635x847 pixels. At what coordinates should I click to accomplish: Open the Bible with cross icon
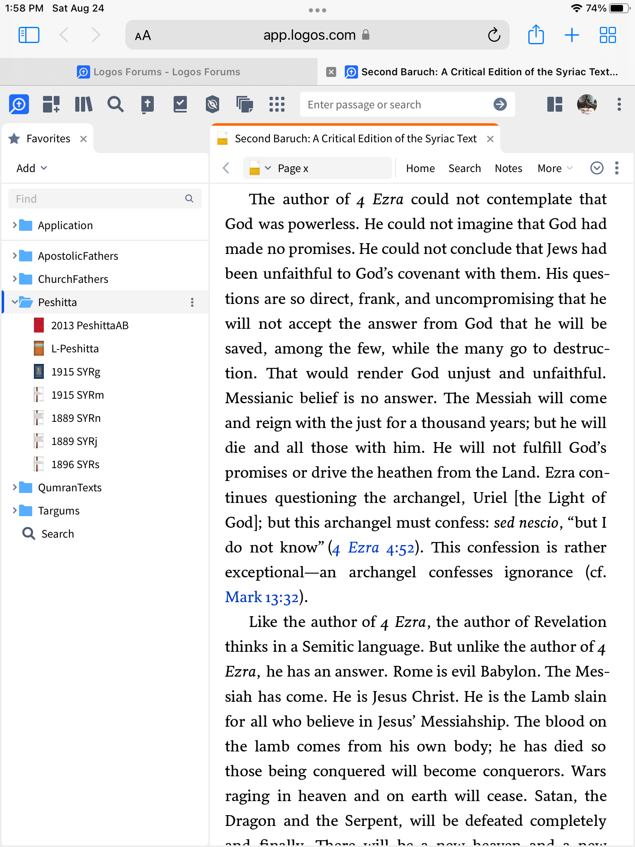coord(148,104)
